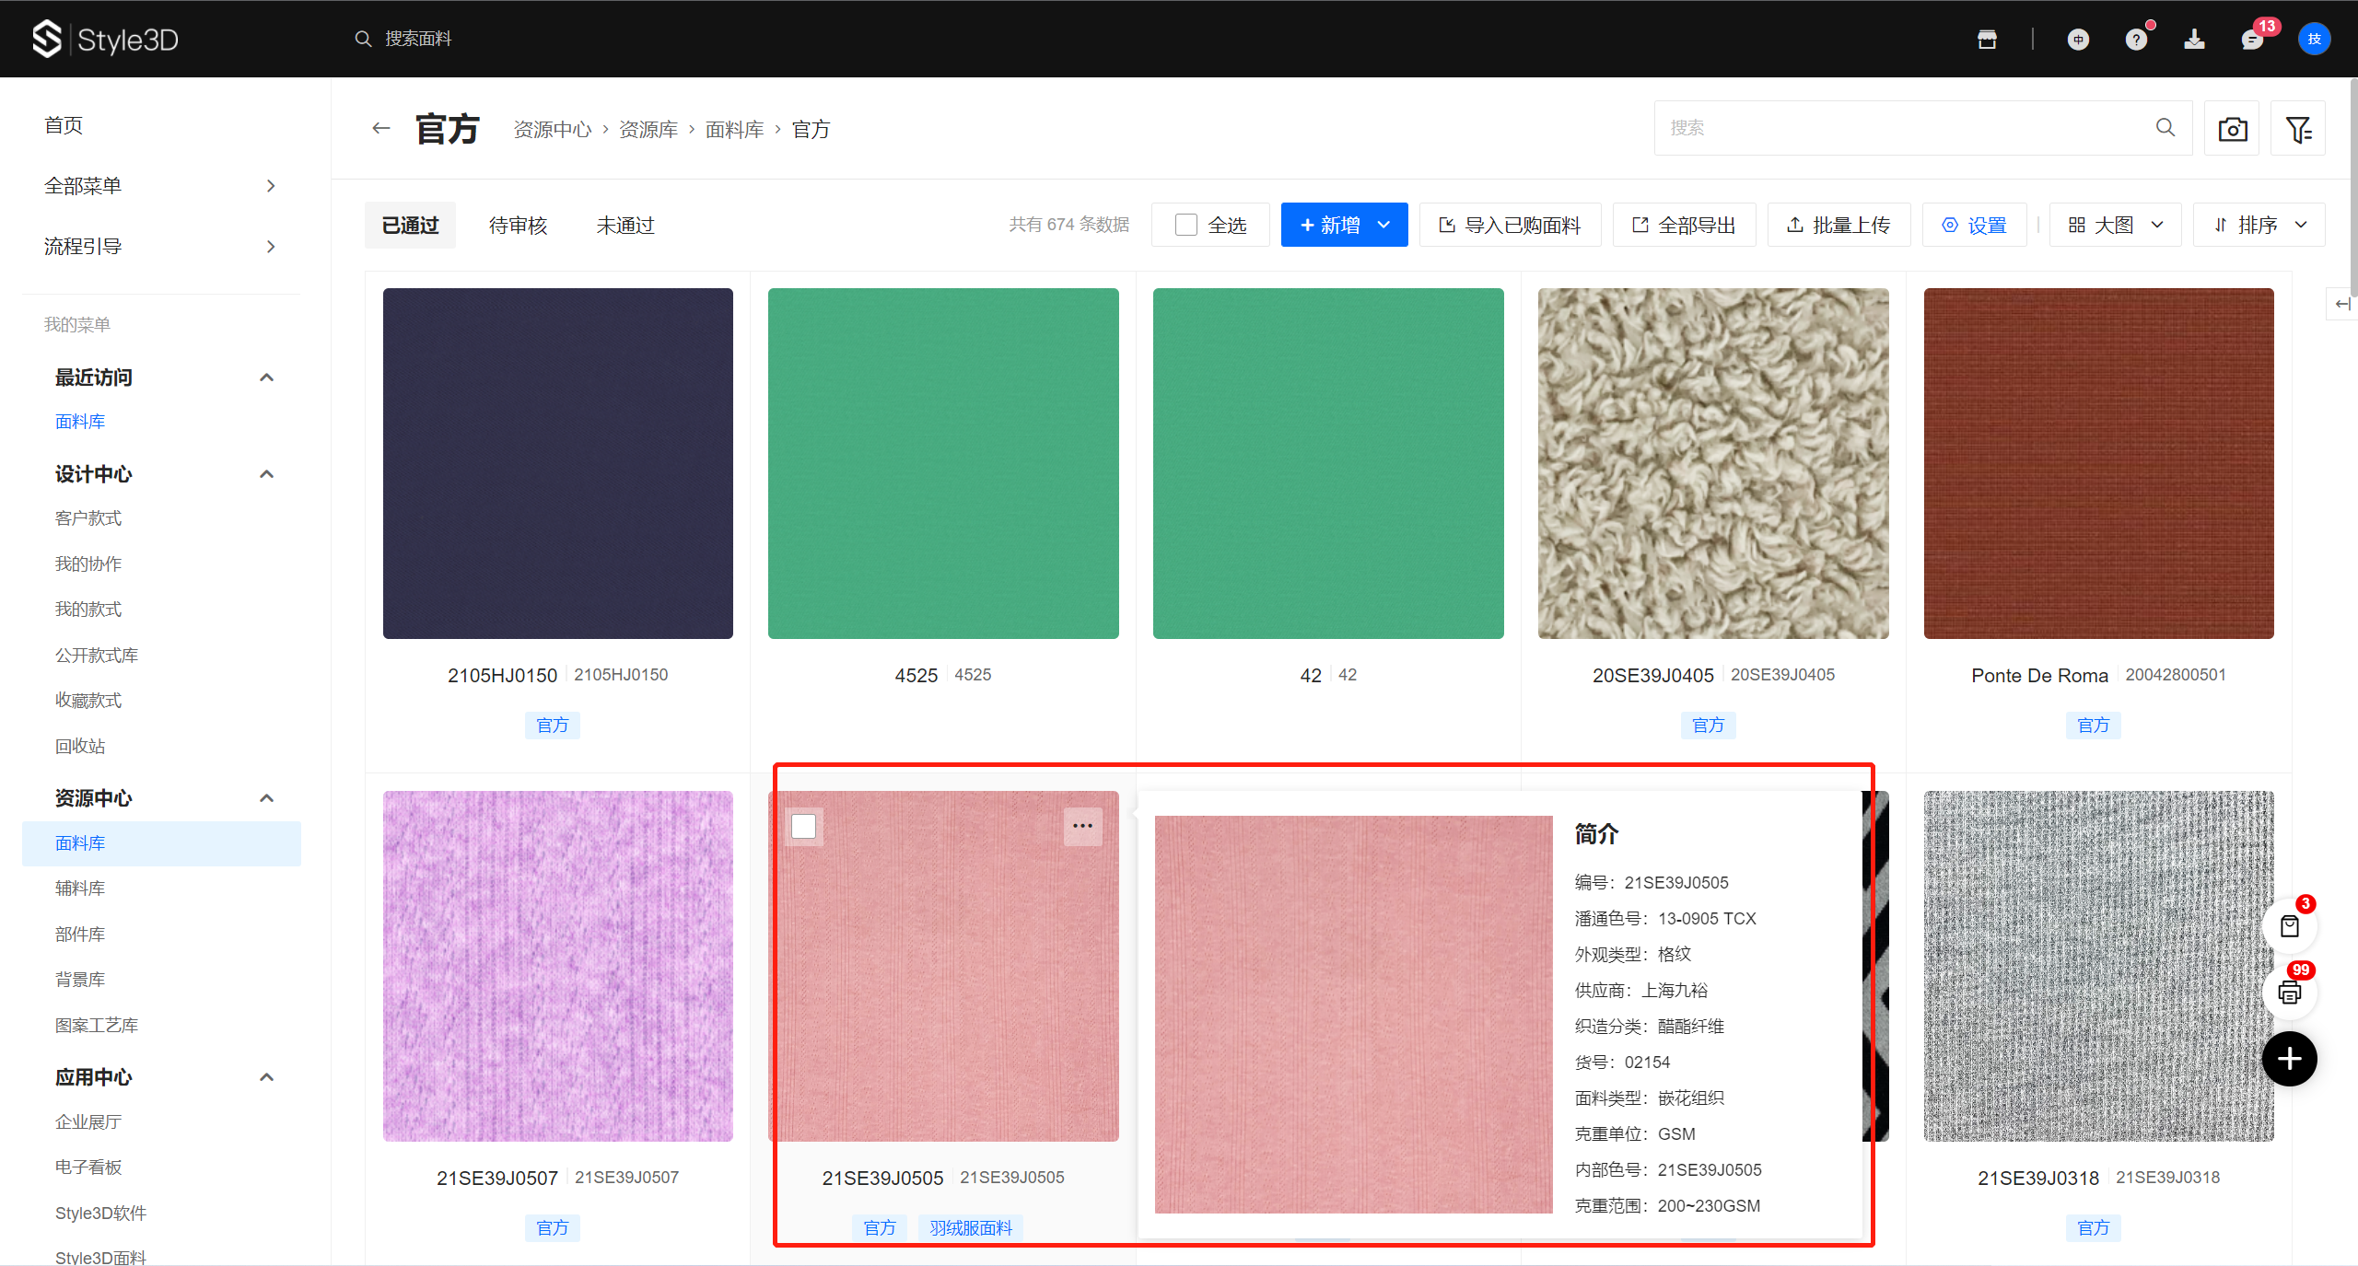This screenshot has width=2358, height=1266.
Task: Open the filter funnel icon
Action: point(2298,129)
